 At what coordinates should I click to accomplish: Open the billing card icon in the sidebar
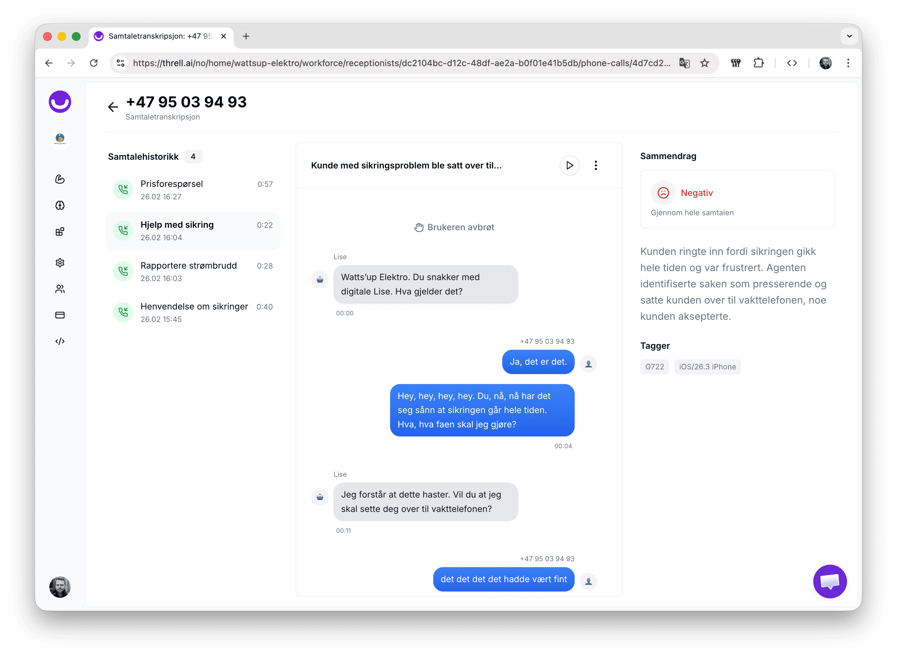pos(60,315)
